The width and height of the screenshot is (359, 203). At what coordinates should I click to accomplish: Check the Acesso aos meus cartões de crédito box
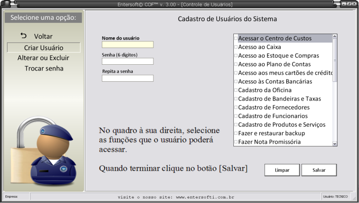236,73
